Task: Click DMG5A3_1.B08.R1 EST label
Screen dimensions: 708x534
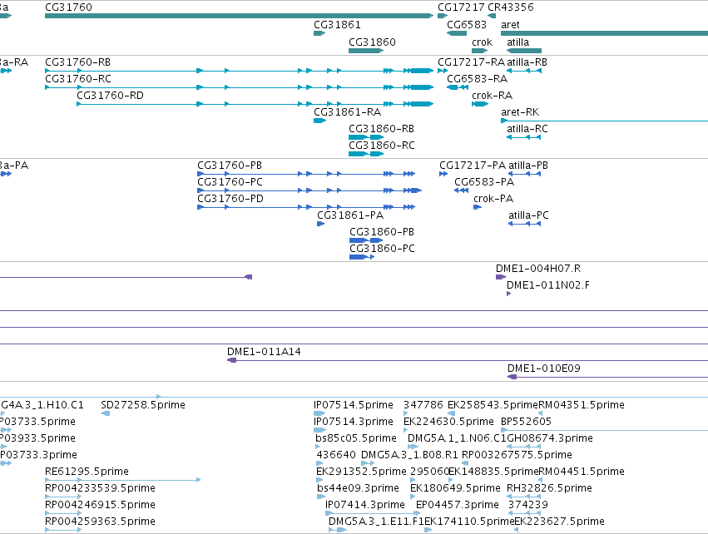Action: 409,455
